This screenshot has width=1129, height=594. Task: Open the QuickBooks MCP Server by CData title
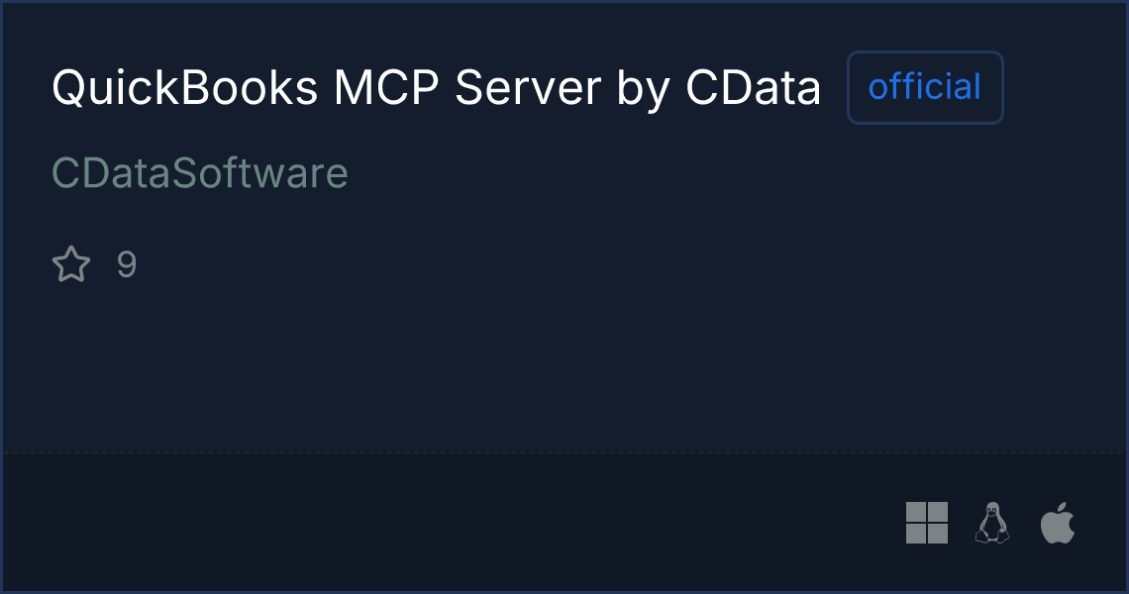tap(437, 88)
